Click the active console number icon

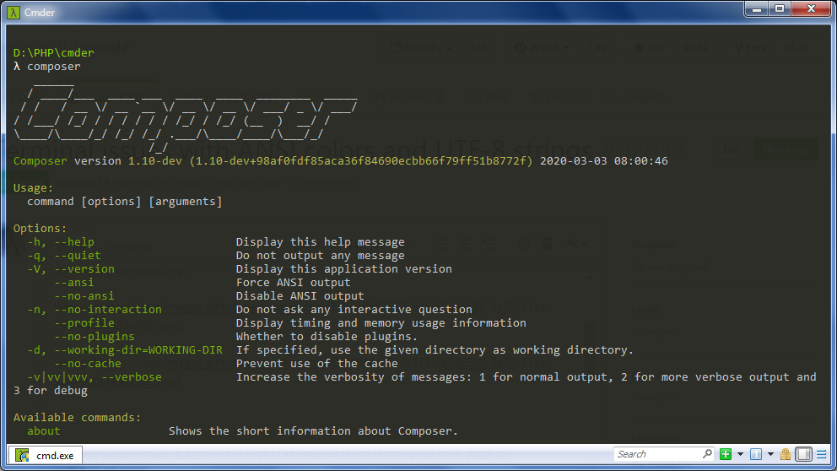point(756,454)
